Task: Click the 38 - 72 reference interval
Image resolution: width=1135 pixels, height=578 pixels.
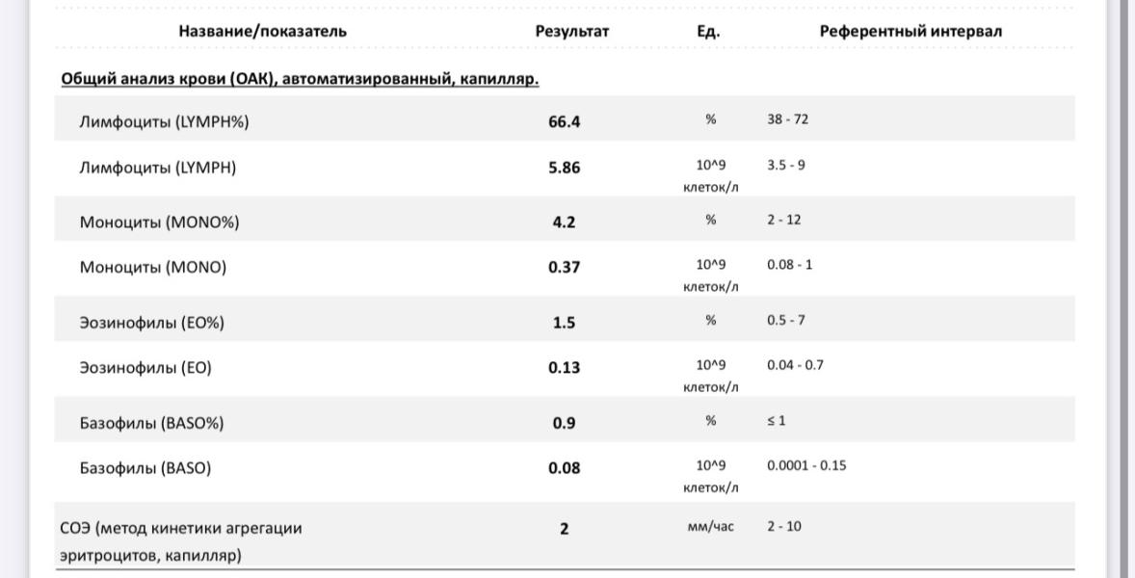Action: (787, 119)
